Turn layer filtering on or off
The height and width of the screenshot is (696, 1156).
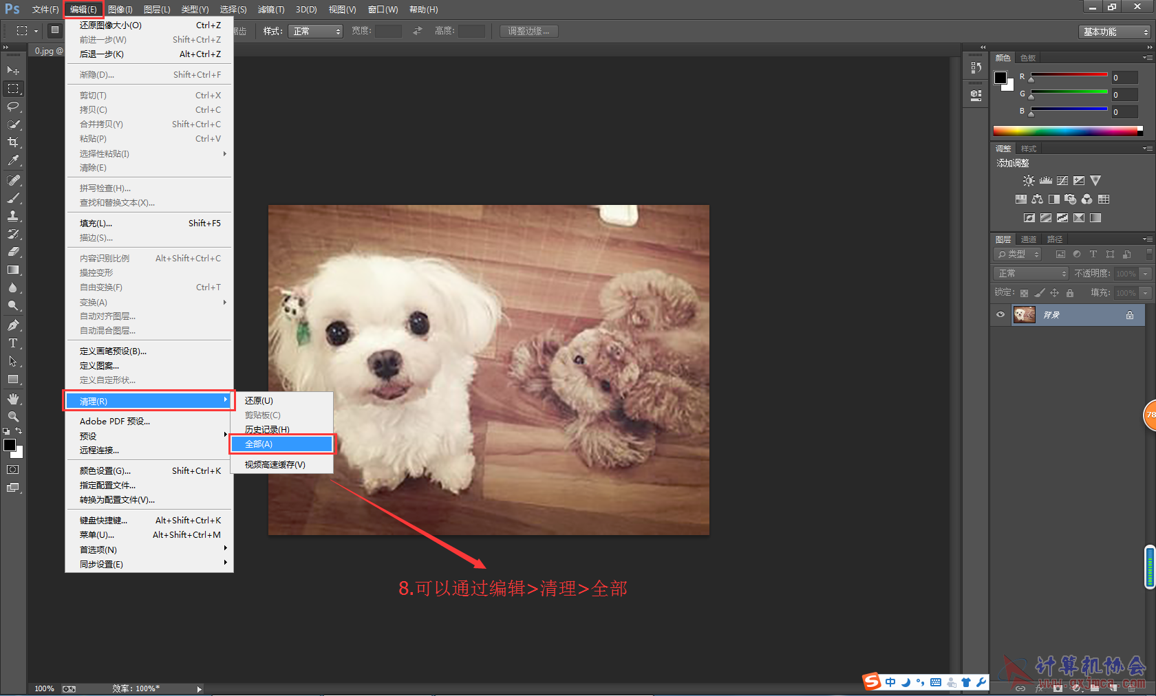coord(1148,254)
